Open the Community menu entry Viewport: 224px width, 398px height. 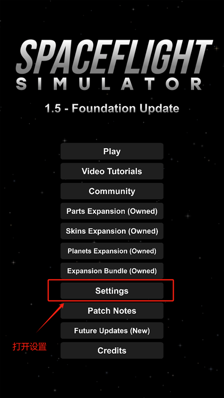(x=112, y=191)
